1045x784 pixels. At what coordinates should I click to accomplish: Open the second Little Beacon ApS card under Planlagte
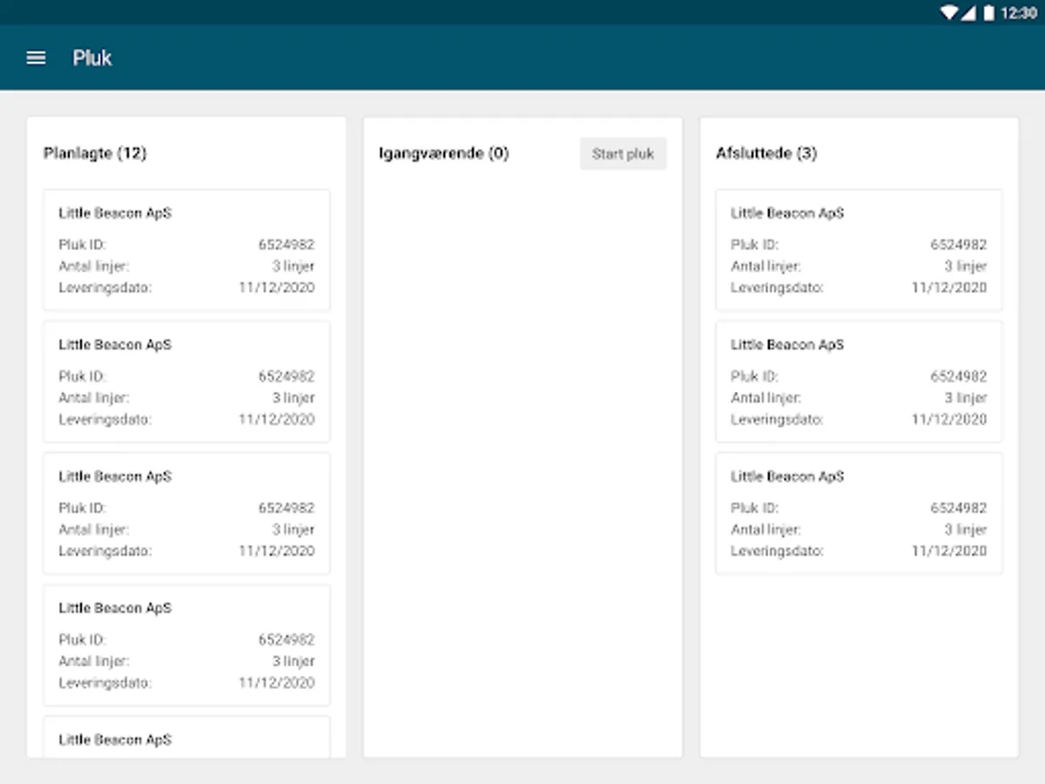[186, 382]
